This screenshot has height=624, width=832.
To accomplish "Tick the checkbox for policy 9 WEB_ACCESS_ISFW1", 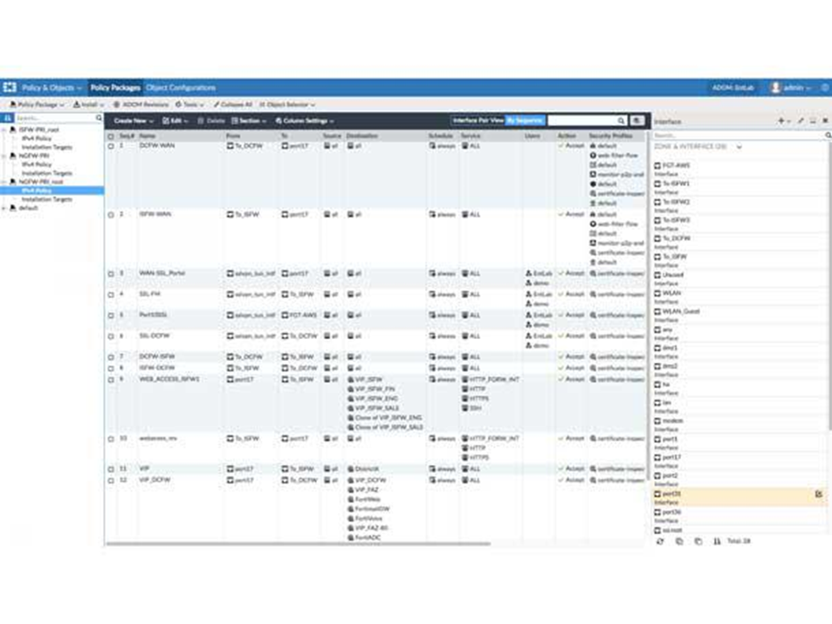I will 111,380.
